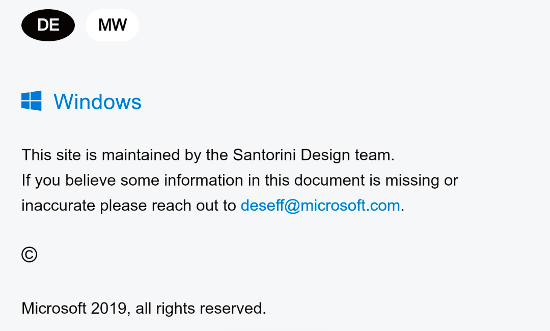Click the 'Santorini Design' team name
Image resolution: width=550 pixels, height=331 pixels.
(291, 155)
